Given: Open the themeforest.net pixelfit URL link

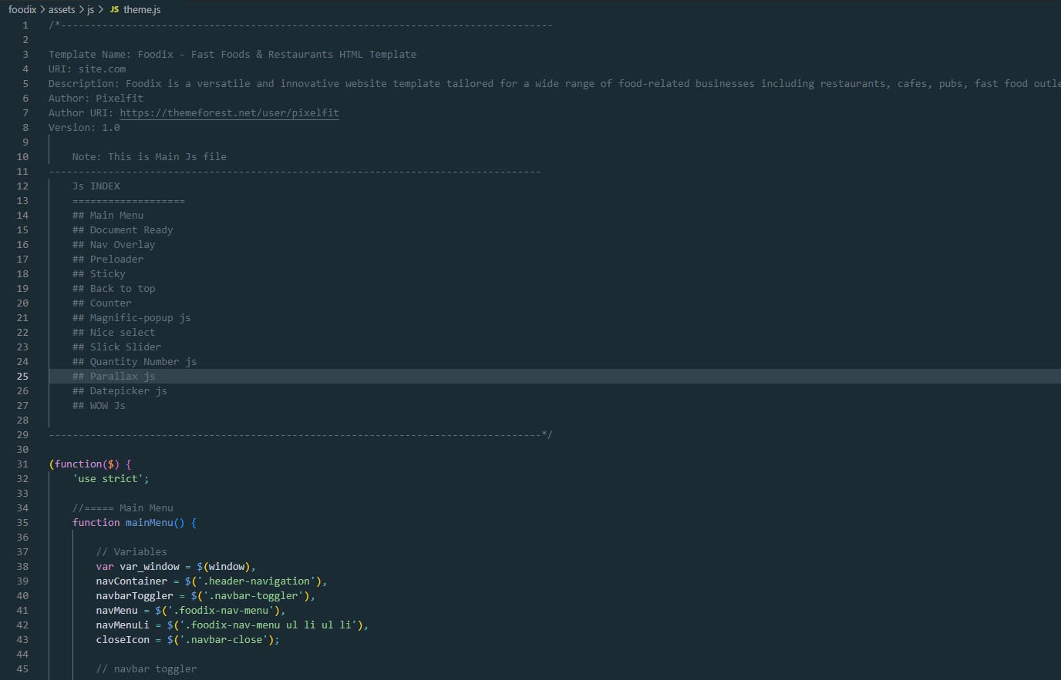Looking at the screenshot, I should coord(229,112).
